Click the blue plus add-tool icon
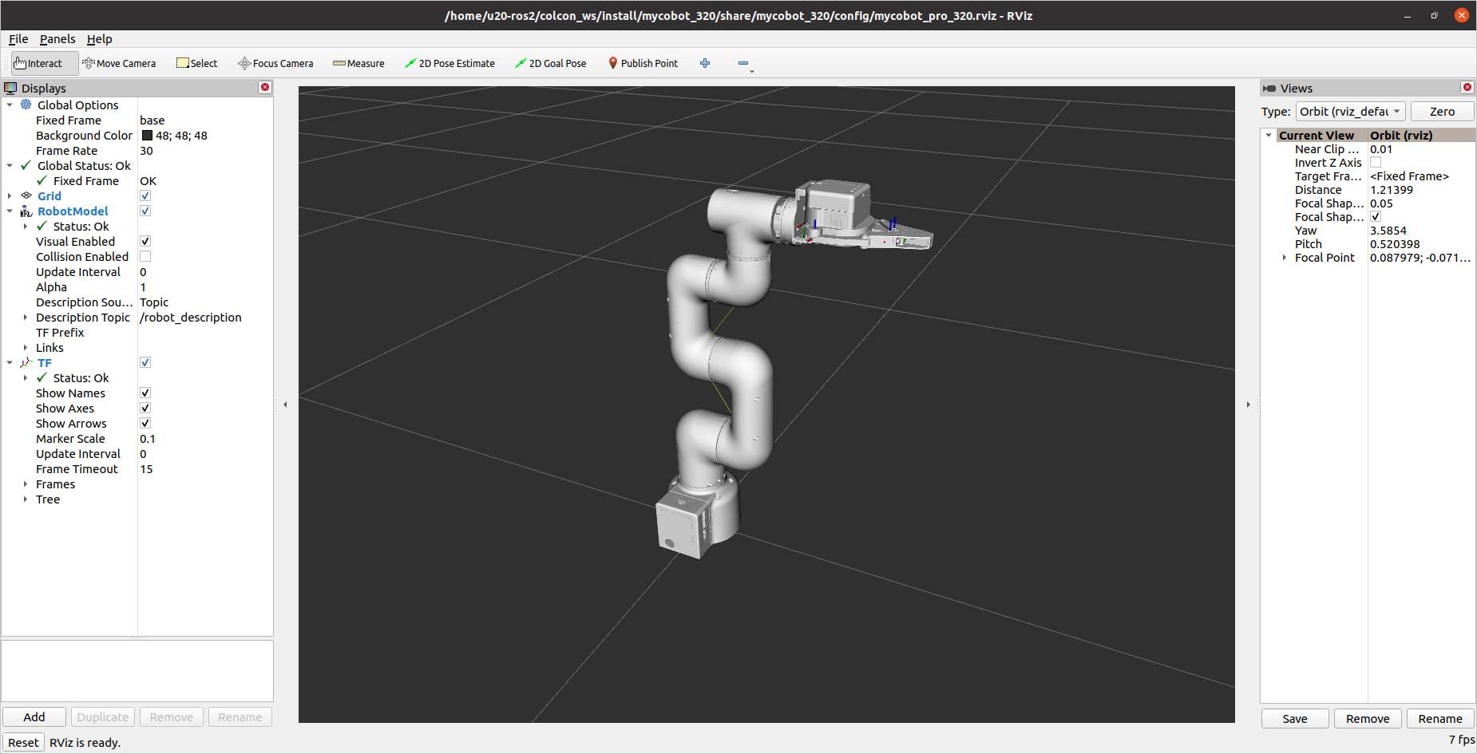This screenshot has height=754, width=1477. pos(705,64)
